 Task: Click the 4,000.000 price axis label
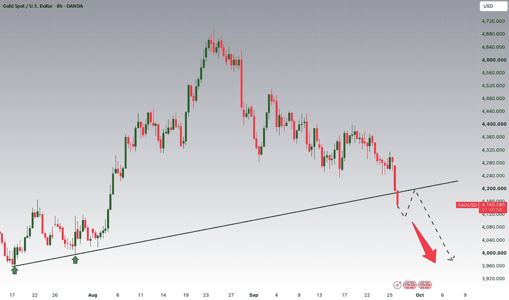[494, 253]
